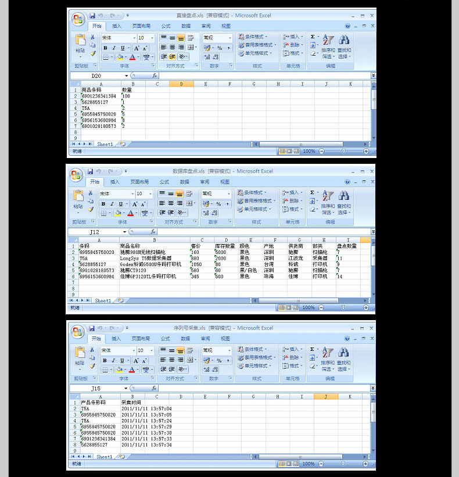Image resolution: width=459 pixels, height=477 pixels.
Task: Click 插入 cells button in 序列号采集.xls window
Action: [x=293, y=349]
